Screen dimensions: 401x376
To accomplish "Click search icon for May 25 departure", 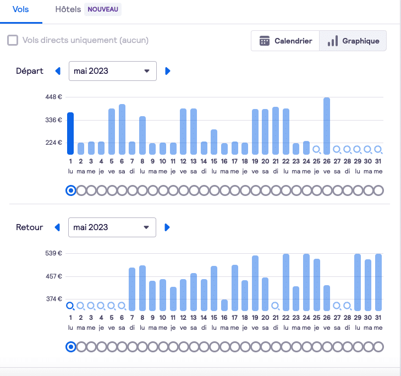I will [316, 149].
